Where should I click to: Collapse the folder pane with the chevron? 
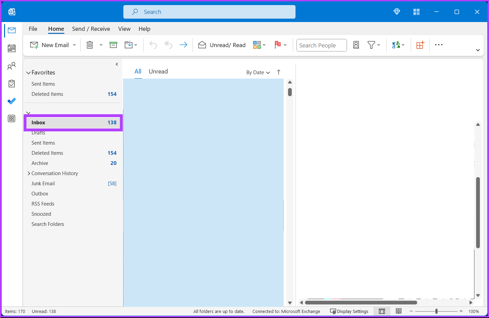coord(117,64)
